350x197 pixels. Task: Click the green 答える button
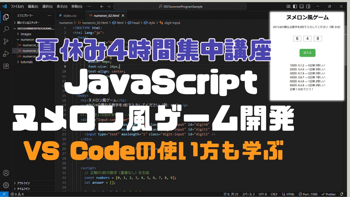pyautogui.click(x=307, y=53)
